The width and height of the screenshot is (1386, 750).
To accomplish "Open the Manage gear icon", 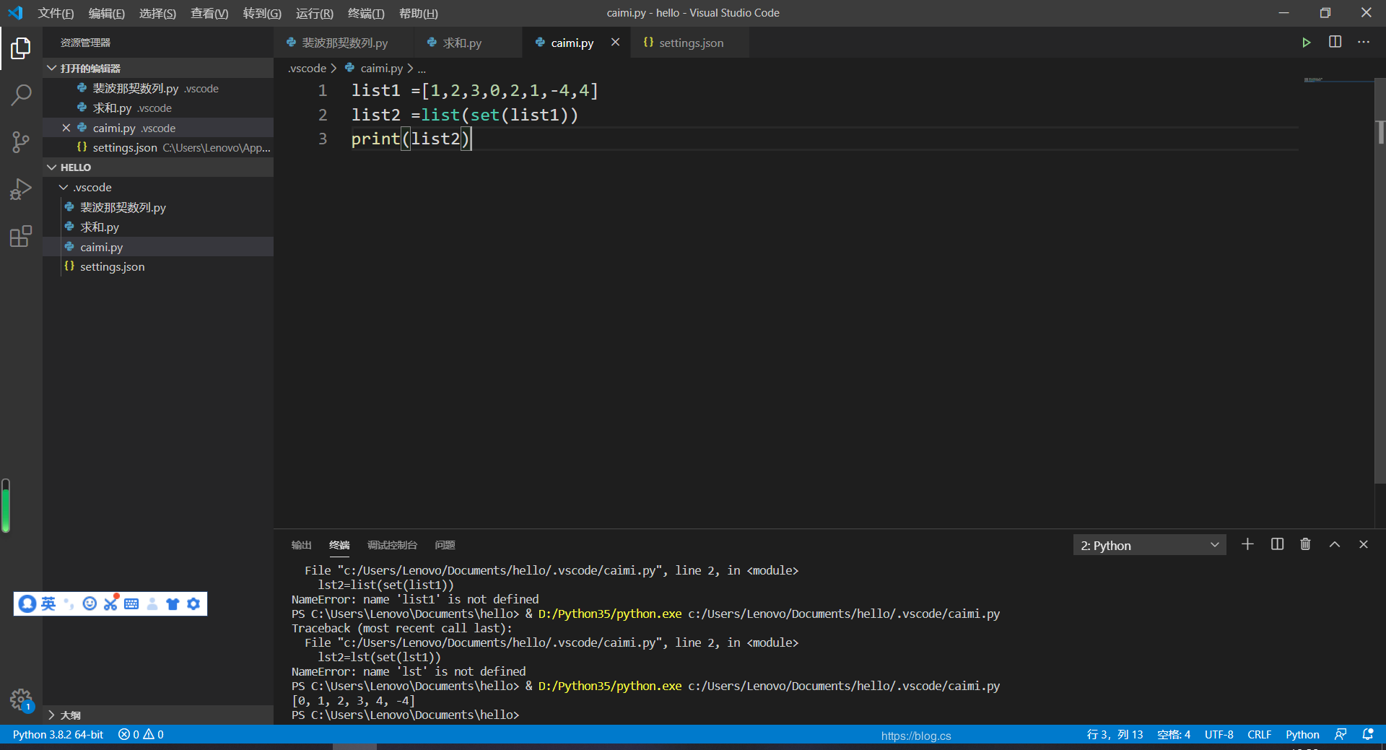I will pos(21,699).
